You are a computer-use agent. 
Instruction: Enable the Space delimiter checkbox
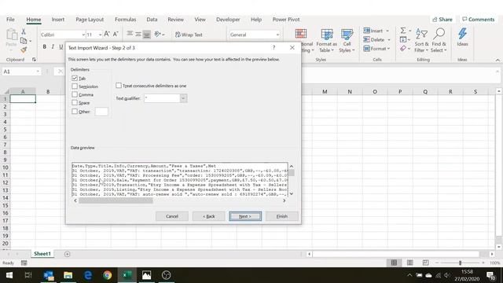coord(75,103)
